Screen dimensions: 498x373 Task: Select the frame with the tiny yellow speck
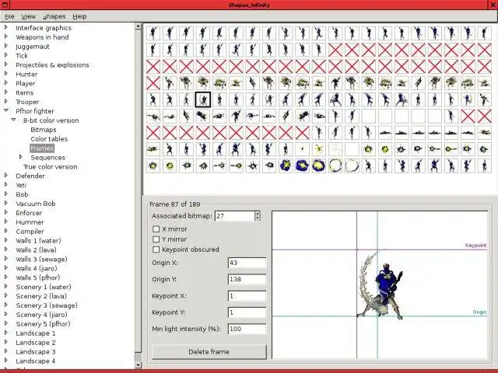point(302,149)
